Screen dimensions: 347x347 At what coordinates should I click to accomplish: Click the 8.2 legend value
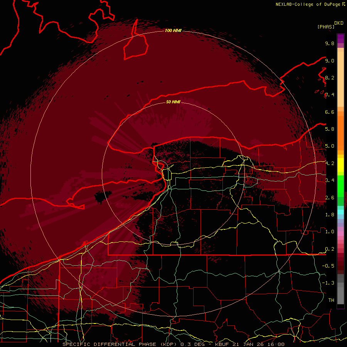point(330,77)
